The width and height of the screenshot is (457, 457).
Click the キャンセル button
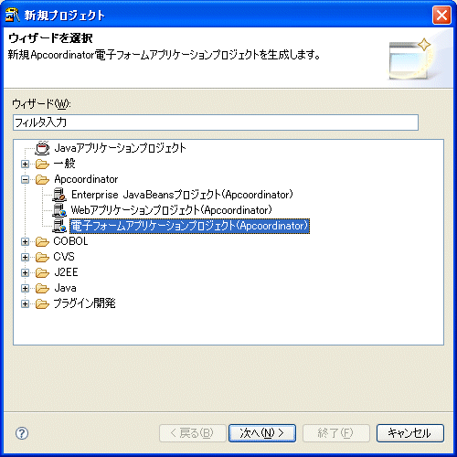tap(410, 433)
